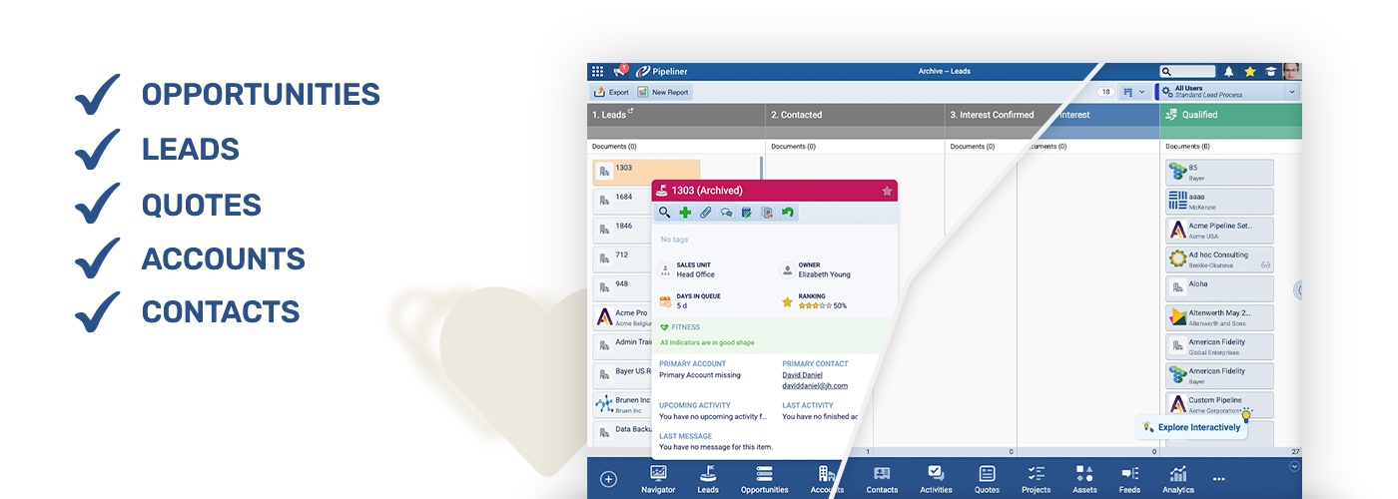Open Quotes in bottom menu
Viewport: 1398px width, 499px height.
(x=987, y=479)
